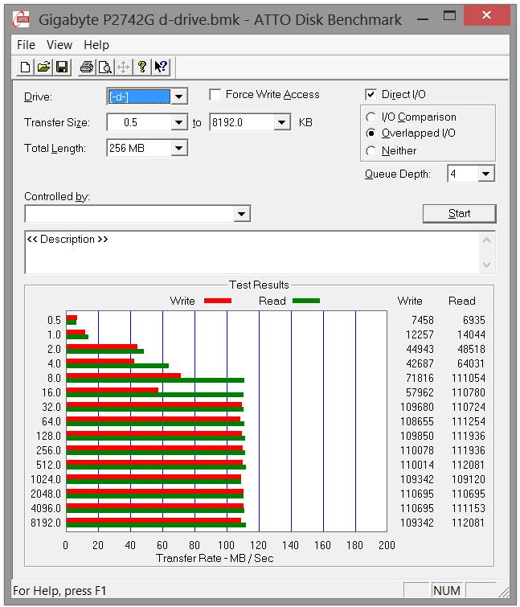
Task: Open the Transfer Size start dropdown
Action: coord(178,122)
